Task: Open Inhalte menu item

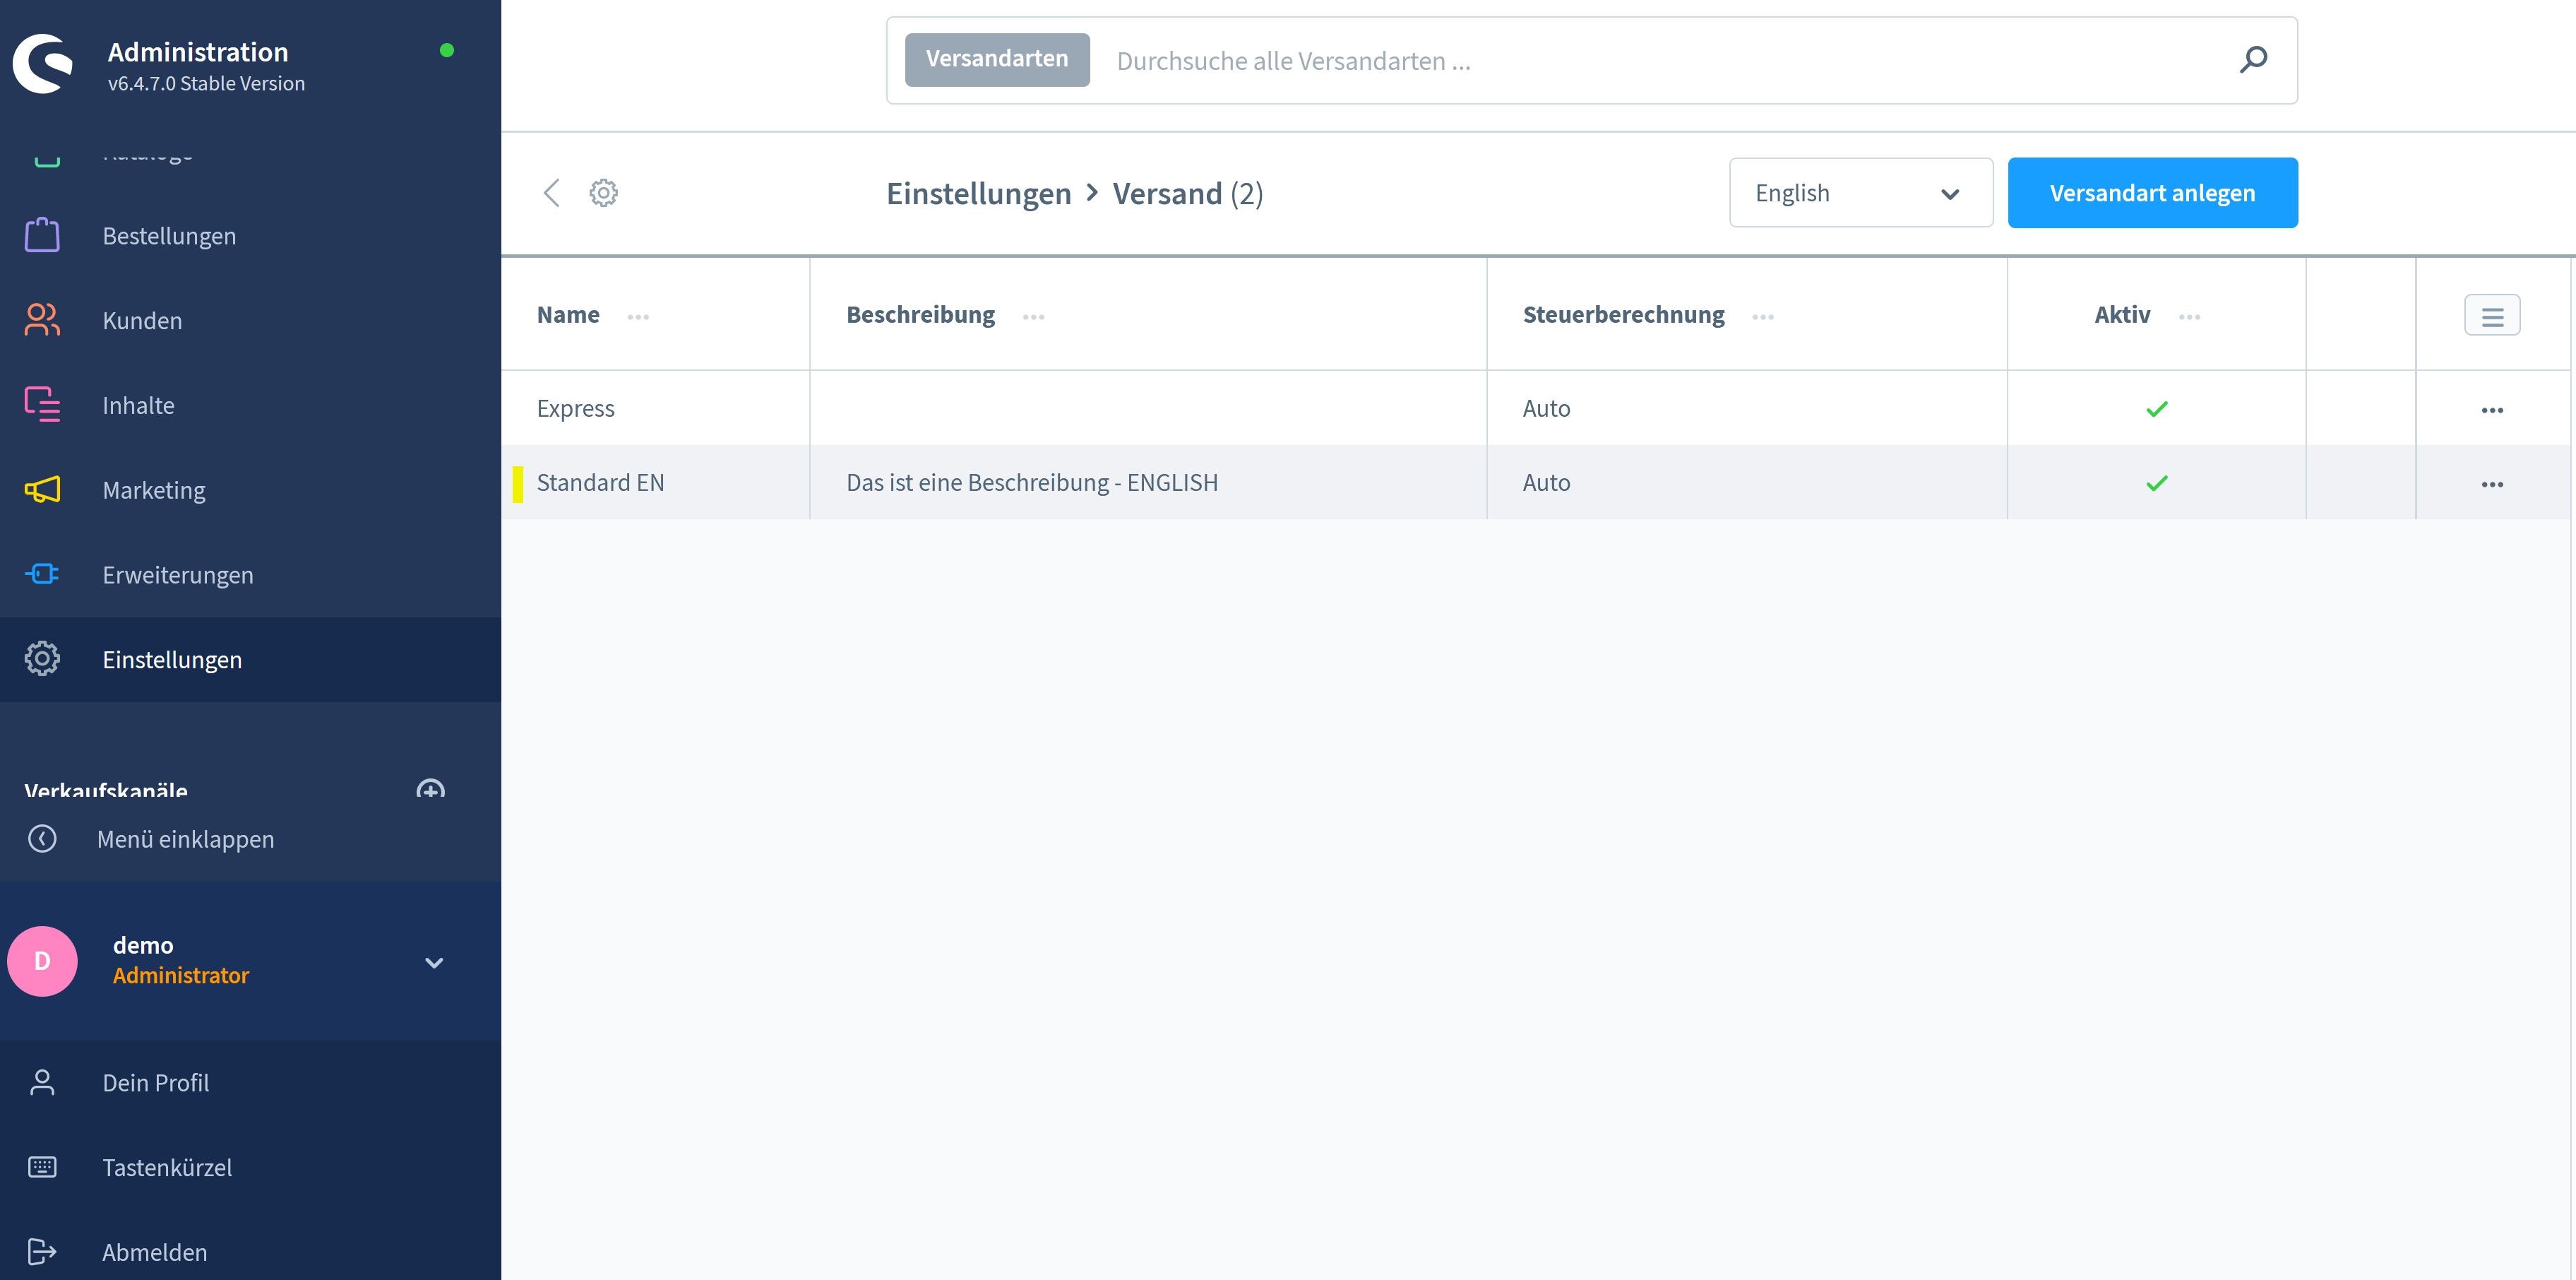Action: tap(138, 405)
